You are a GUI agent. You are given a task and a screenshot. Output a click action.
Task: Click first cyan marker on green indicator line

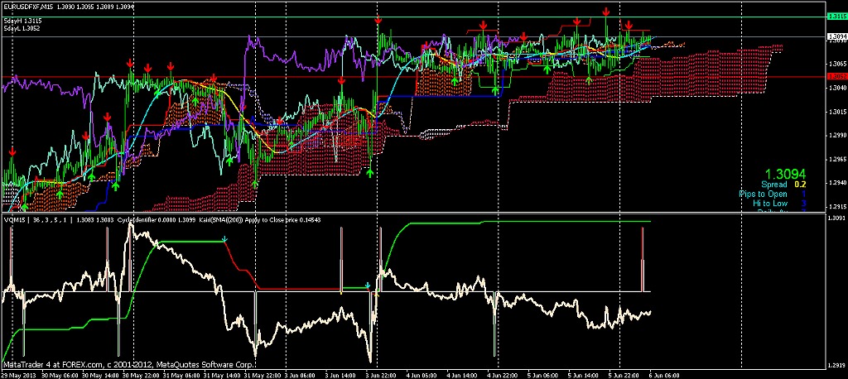pyautogui.click(x=224, y=240)
